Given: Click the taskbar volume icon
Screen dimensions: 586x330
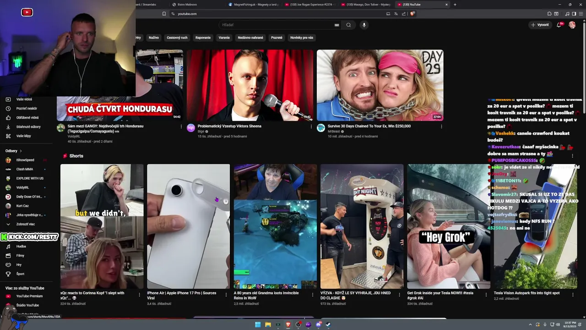Looking at the screenshot, I should pyautogui.click(x=558, y=324).
